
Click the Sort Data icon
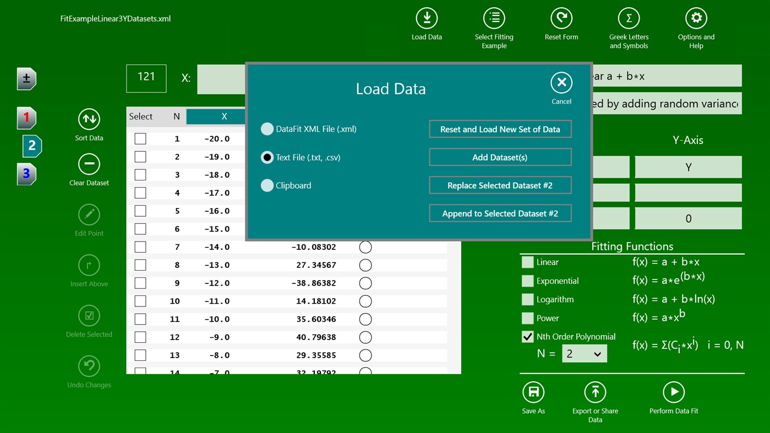click(89, 119)
